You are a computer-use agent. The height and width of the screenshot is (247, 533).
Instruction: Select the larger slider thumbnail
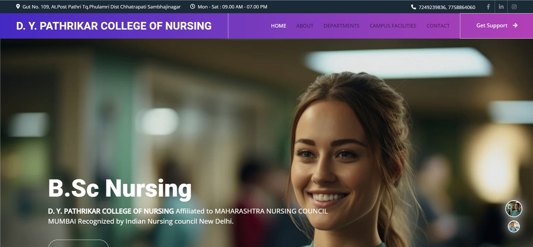point(514,209)
